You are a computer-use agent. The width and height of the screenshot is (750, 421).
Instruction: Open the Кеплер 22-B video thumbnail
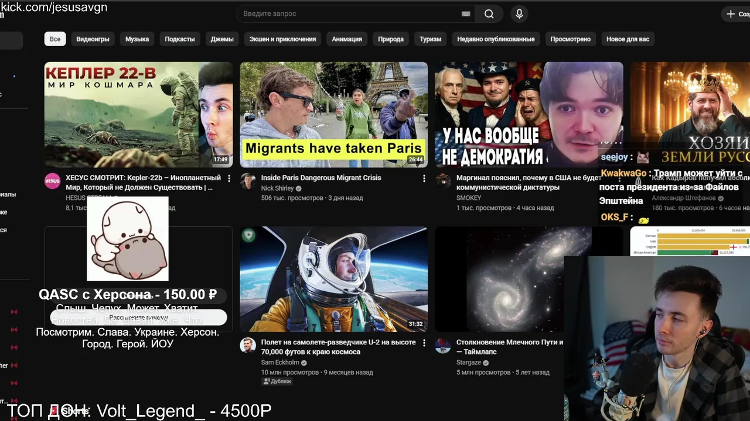tap(138, 115)
